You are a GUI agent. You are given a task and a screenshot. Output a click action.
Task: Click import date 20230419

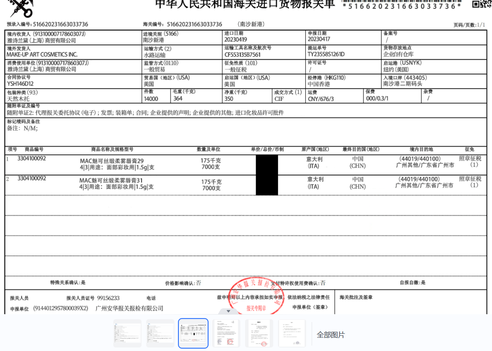pos(236,40)
